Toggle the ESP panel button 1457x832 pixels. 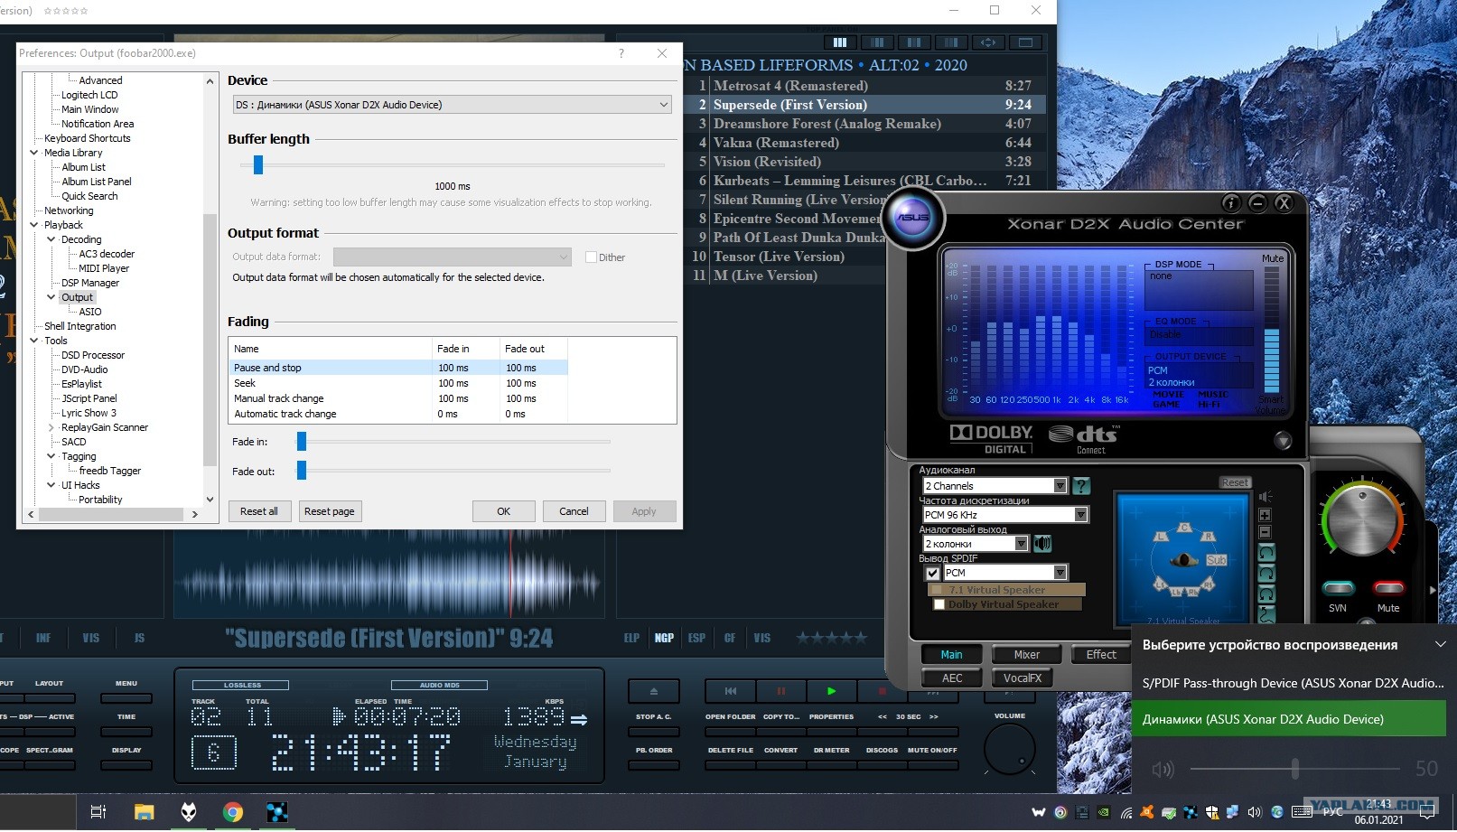[696, 638]
